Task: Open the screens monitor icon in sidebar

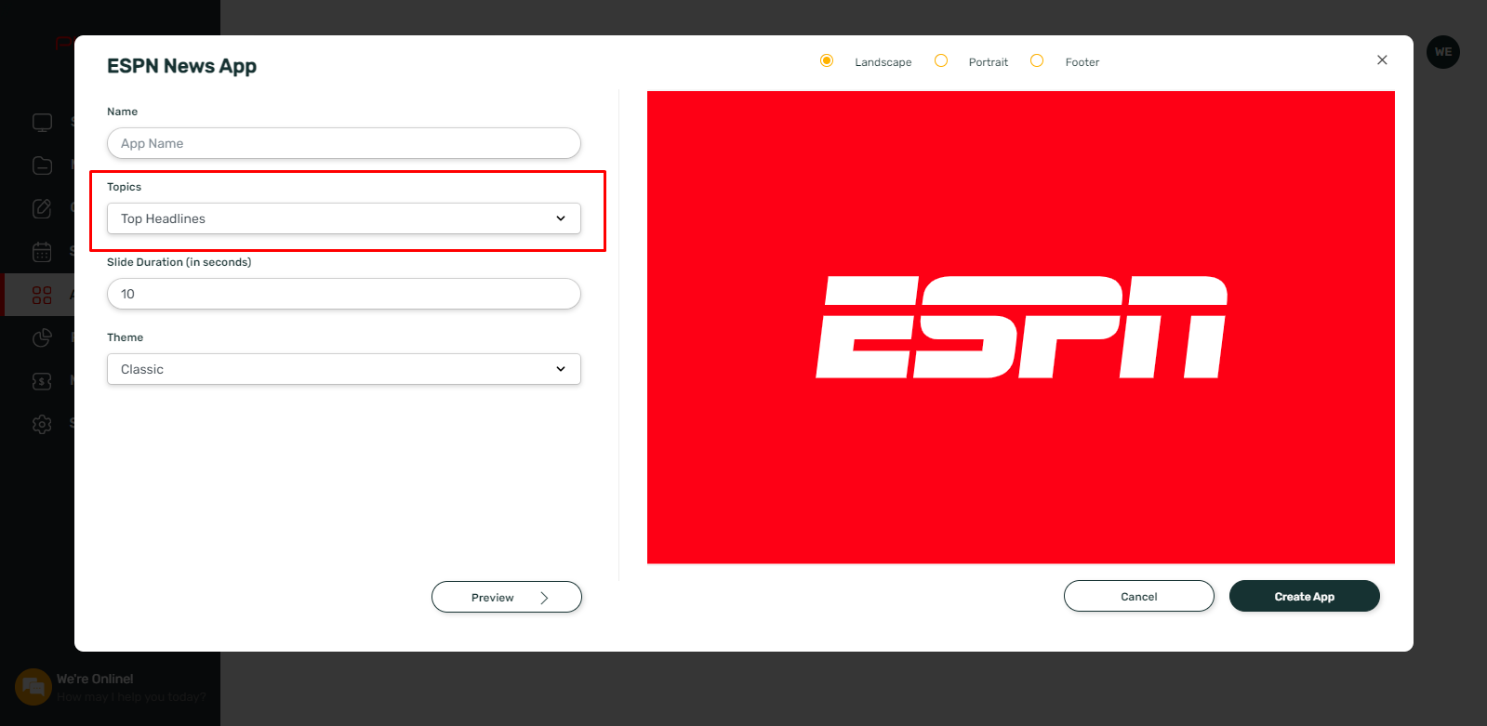Action: (42, 122)
